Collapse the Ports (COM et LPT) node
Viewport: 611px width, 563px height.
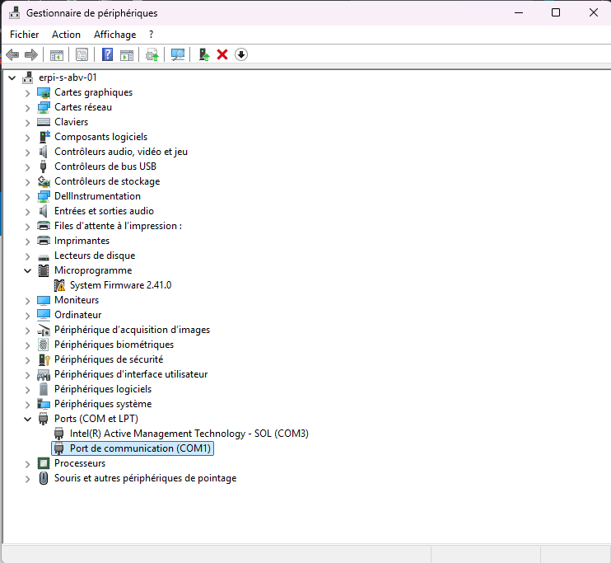tap(28, 419)
